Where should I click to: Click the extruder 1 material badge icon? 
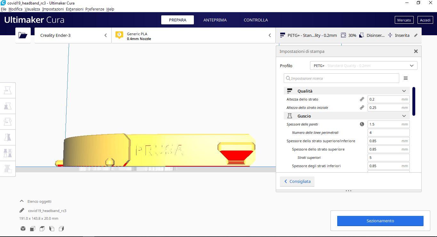(119, 35)
